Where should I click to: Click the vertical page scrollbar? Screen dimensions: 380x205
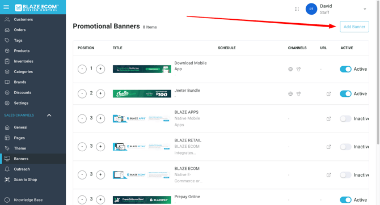(x=378, y=72)
